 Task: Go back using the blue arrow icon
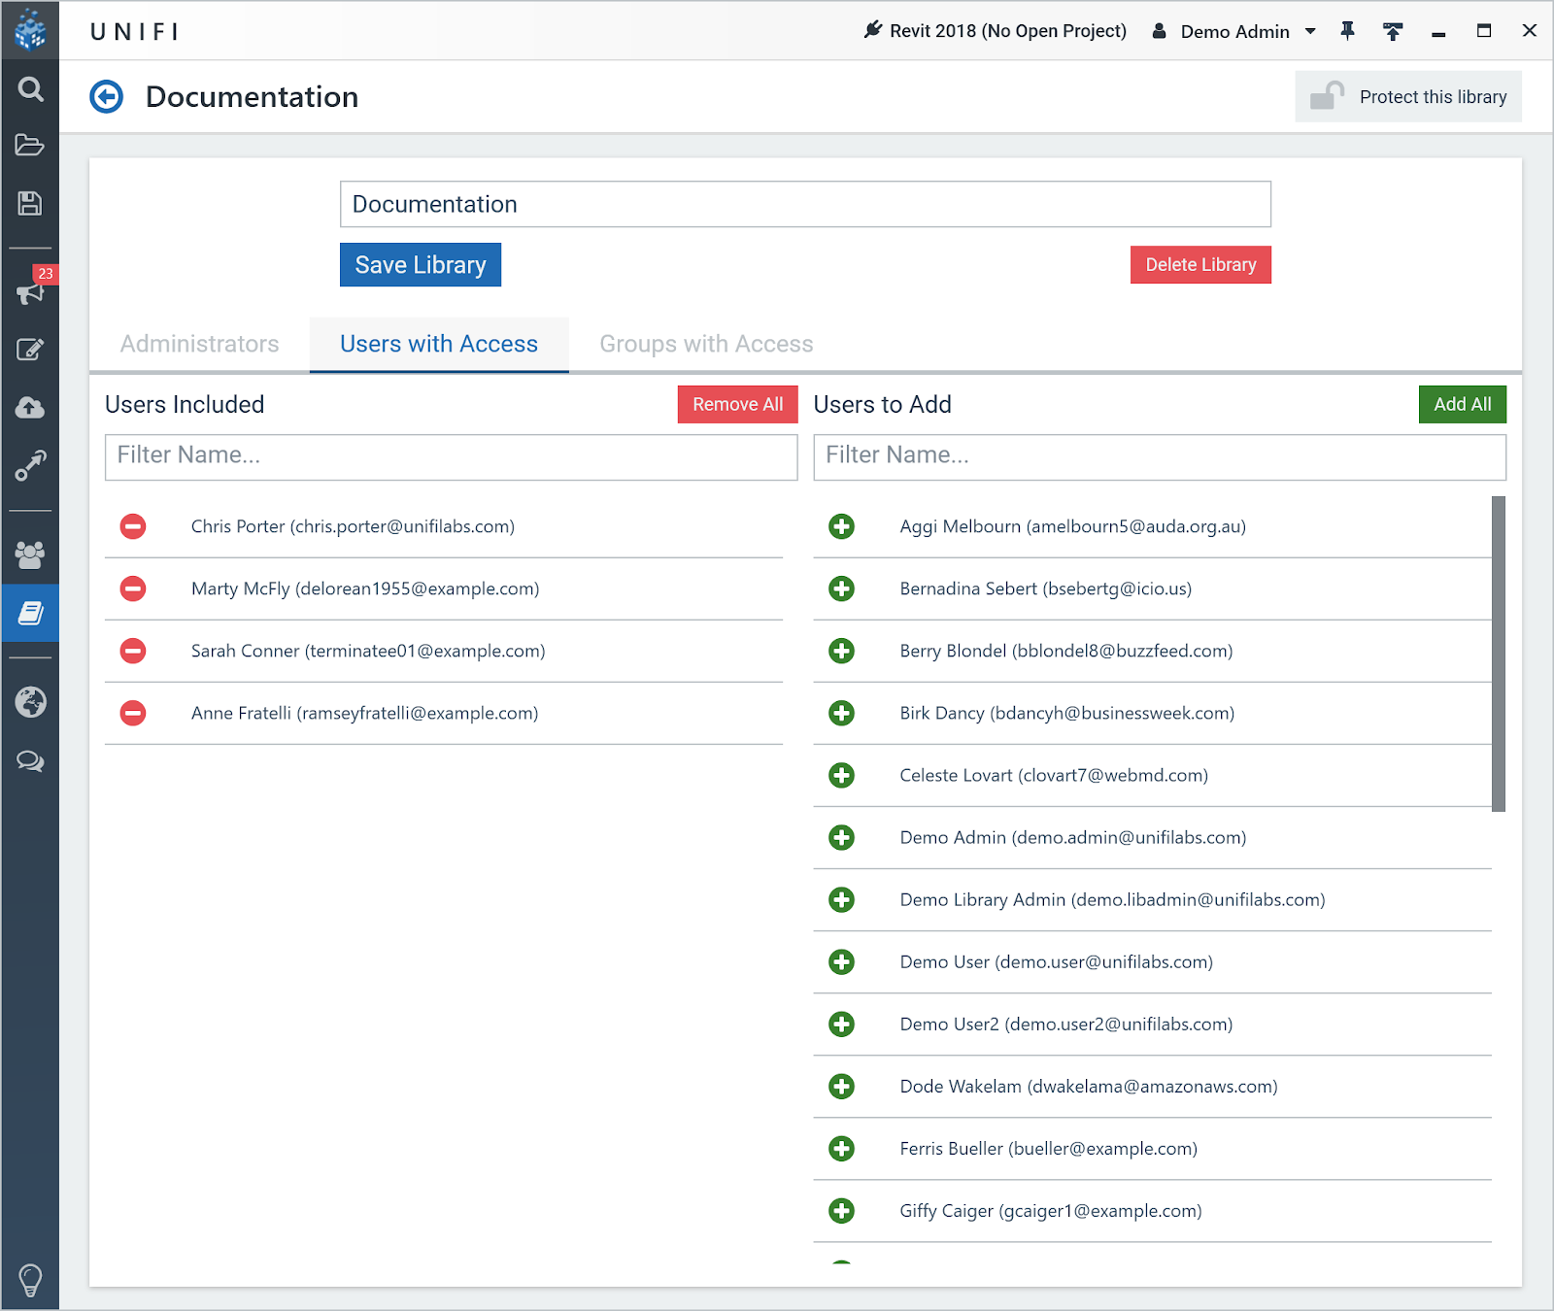tap(107, 97)
